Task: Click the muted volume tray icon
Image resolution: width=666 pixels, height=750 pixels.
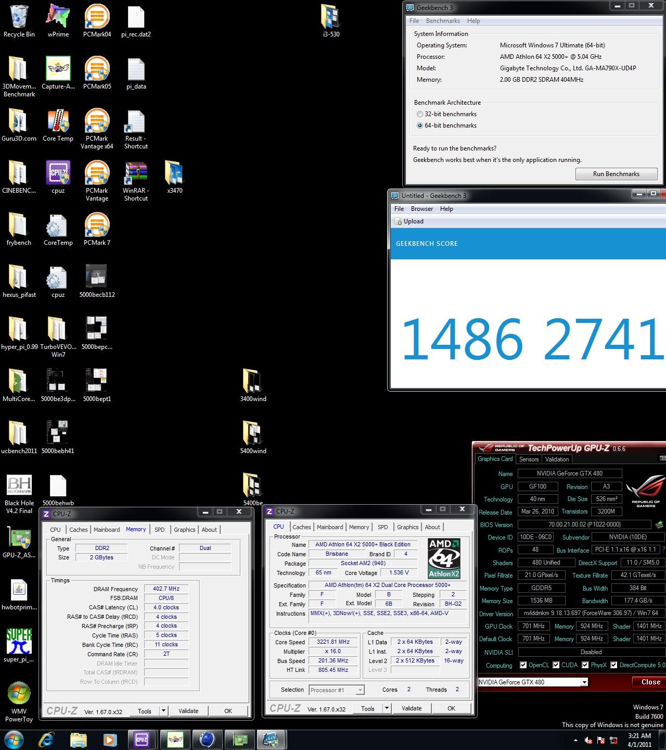Action: pyautogui.click(x=588, y=740)
